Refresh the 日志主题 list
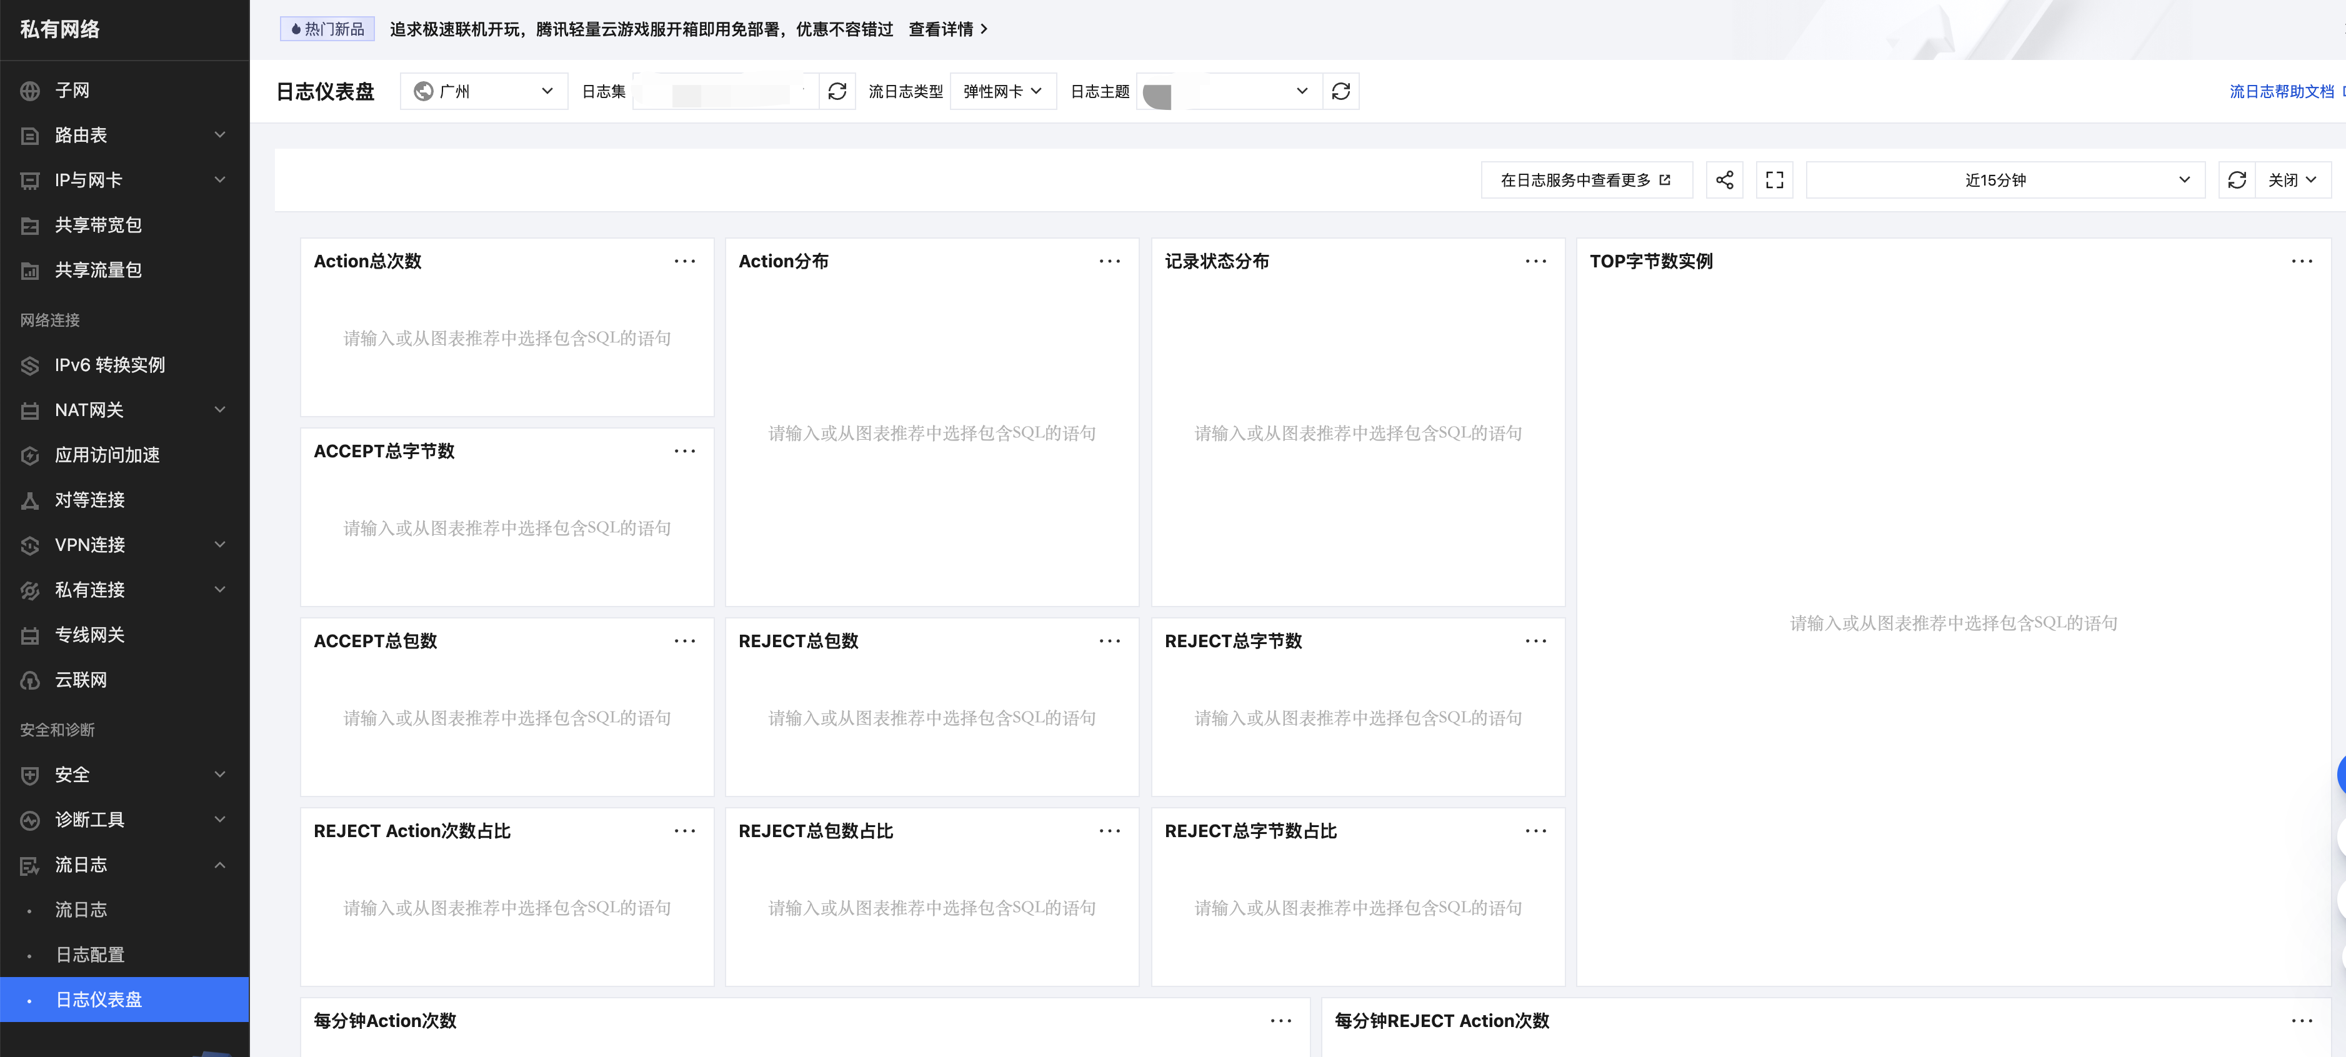Image resolution: width=2346 pixels, height=1057 pixels. click(x=1340, y=91)
